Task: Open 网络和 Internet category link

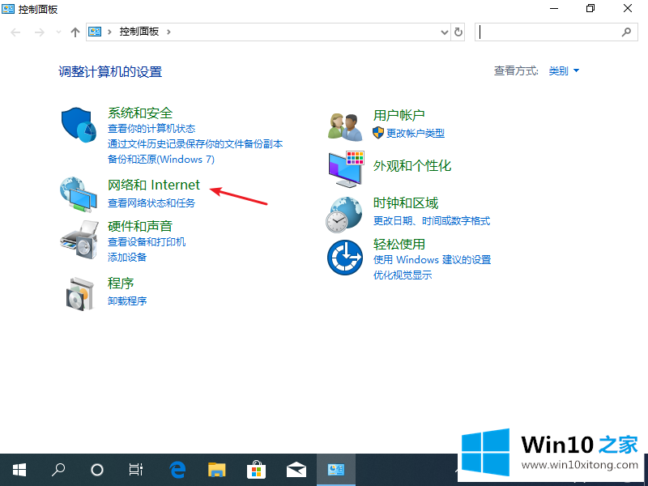Action: (154, 185)
